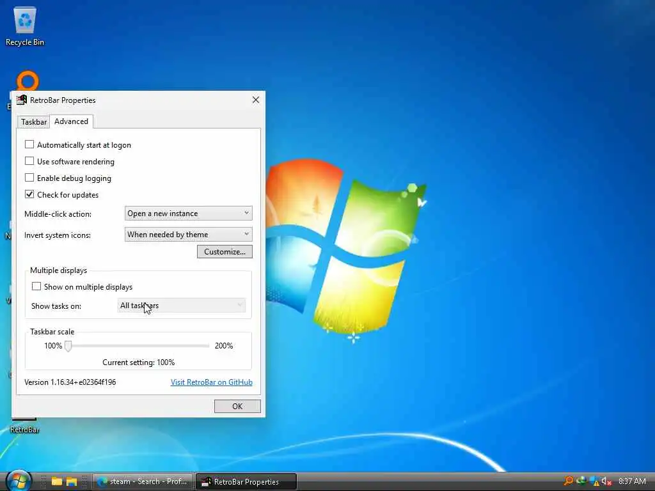This screenshot has width=655, height=491.
Task: Click the 200% slider label
Action: (224, 346)
